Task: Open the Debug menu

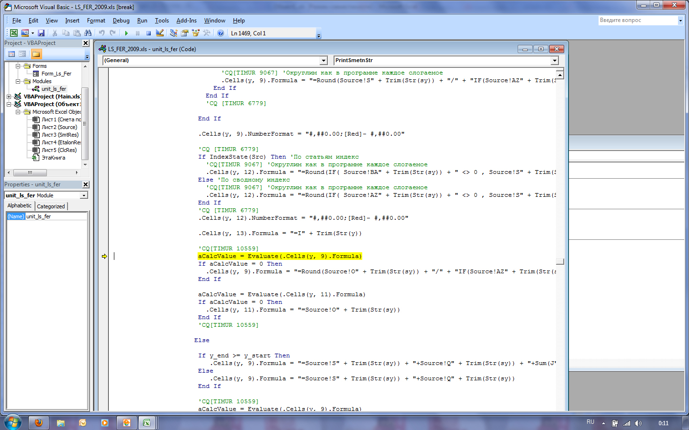Action: click(x=121, y=21)
